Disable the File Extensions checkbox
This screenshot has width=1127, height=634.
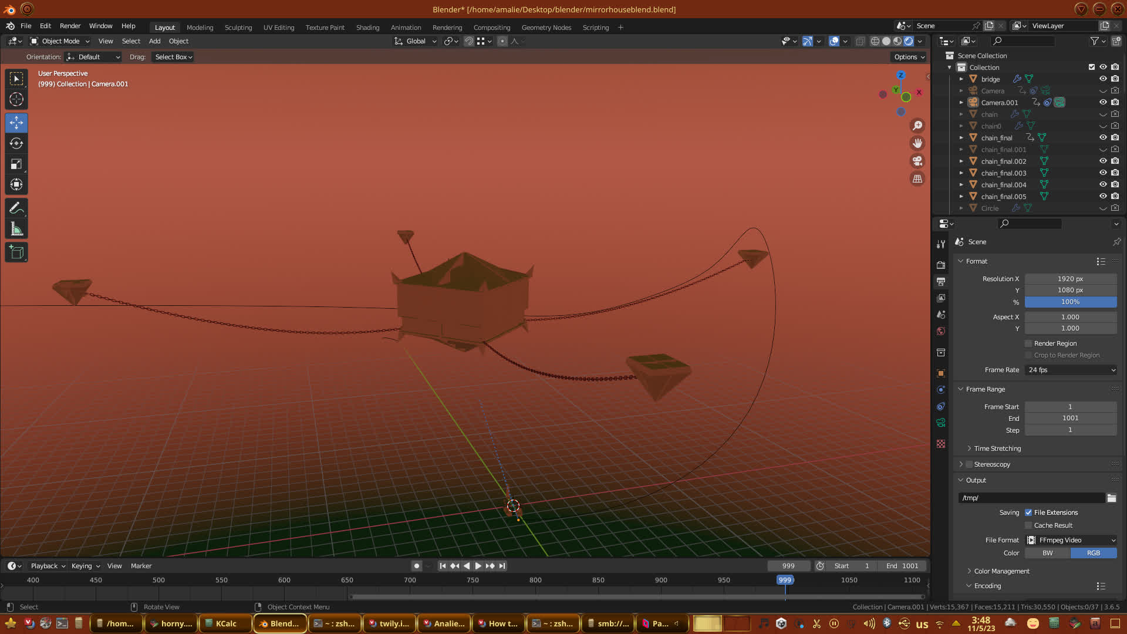pos(1028,512)
